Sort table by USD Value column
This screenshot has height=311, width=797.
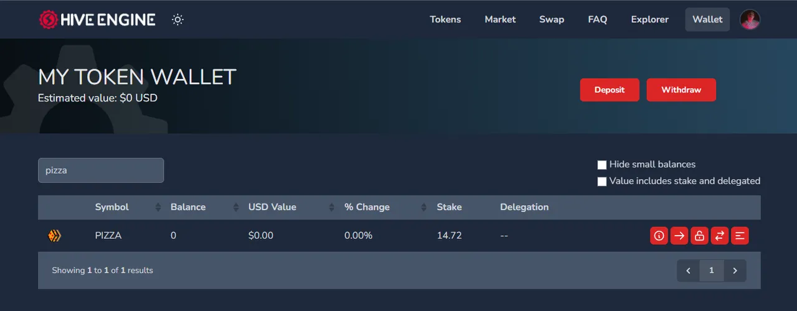pos(291,207)
